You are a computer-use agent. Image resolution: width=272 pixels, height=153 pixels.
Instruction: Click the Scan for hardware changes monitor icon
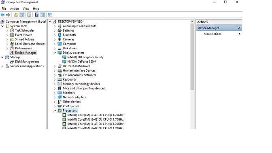coord(50,15)
